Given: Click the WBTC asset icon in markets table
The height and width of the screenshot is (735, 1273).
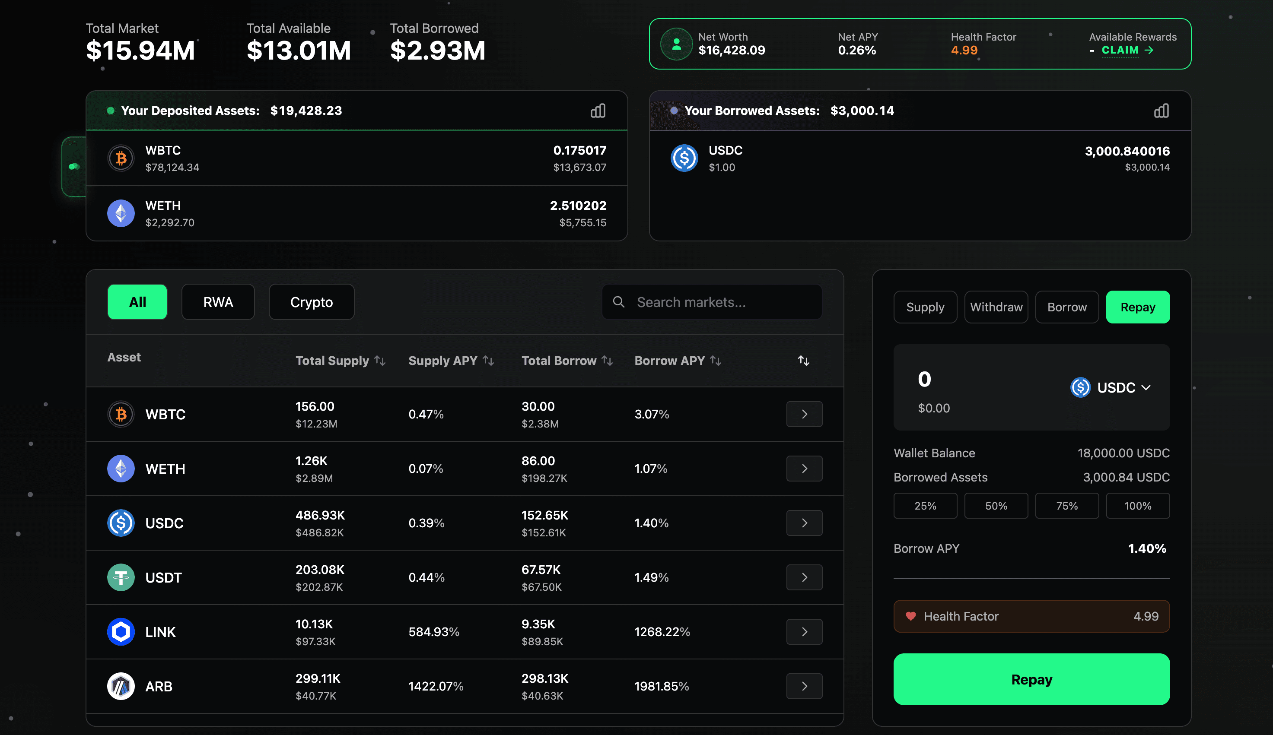Looking at the screenshot, I should (x=121, y=414).
